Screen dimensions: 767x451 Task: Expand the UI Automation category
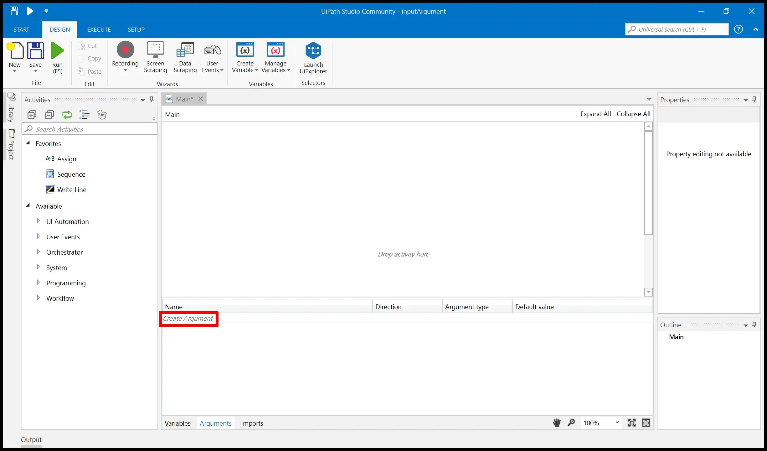tap(39, 221)
